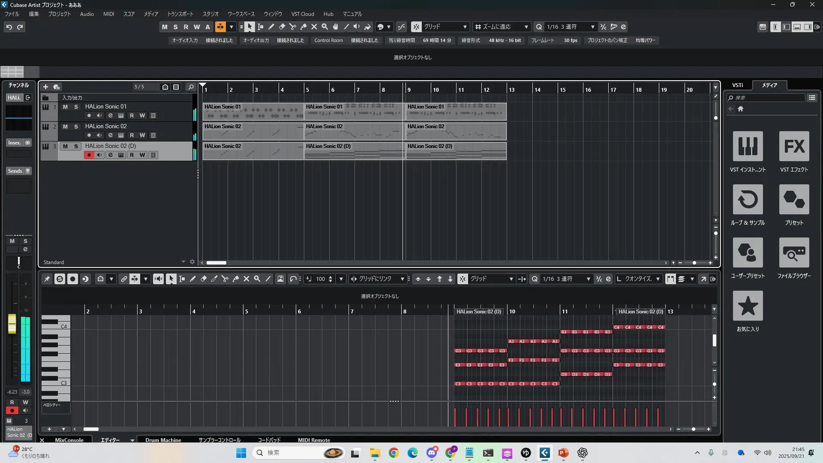Click the Control Room status button
Screen dimensions: 823x463
[328, 40]
